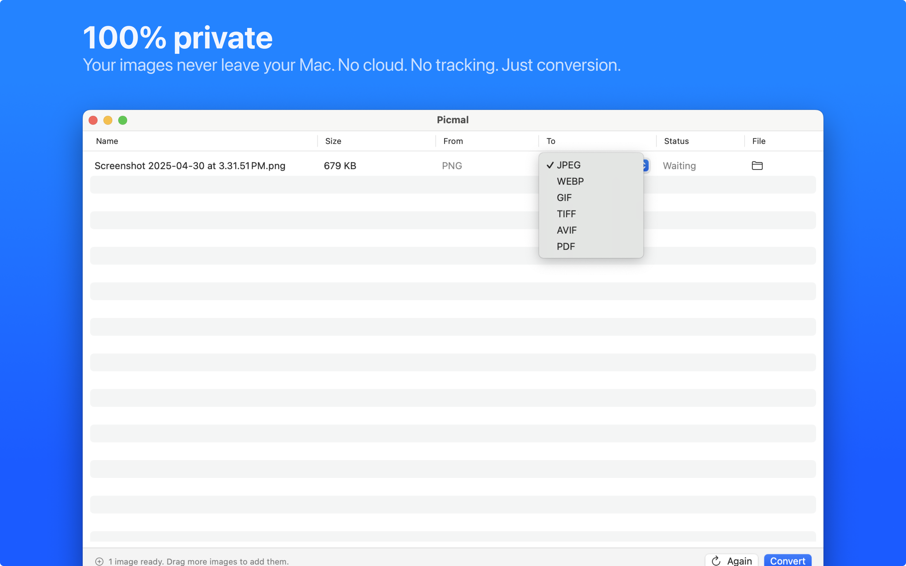Sort by the Size column header

pos(333,141)
